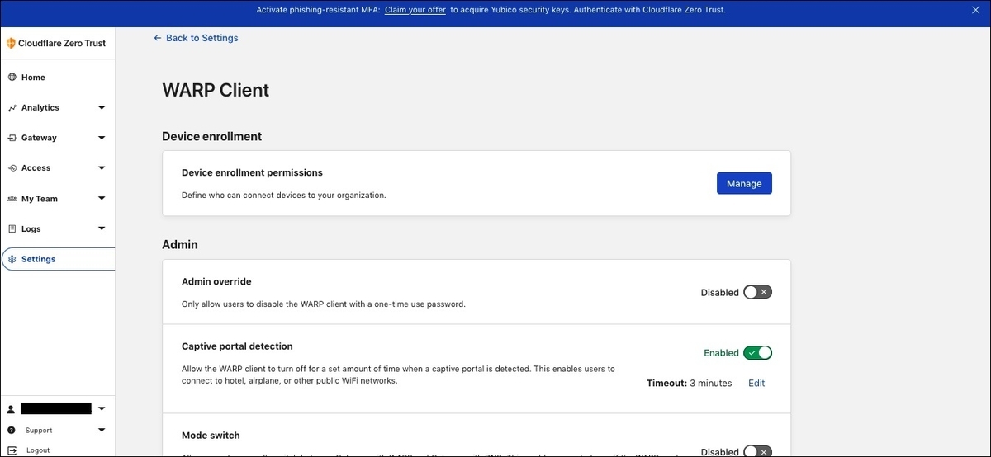The width and height of the screenshot is (991, 457).
Task: Click the Manage button for device enrollment
Action: pyautogui.click(x=744, y=183)
